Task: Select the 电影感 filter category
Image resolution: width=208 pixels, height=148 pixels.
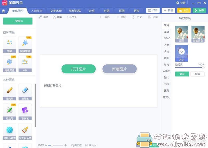Action: pos(166,71)
